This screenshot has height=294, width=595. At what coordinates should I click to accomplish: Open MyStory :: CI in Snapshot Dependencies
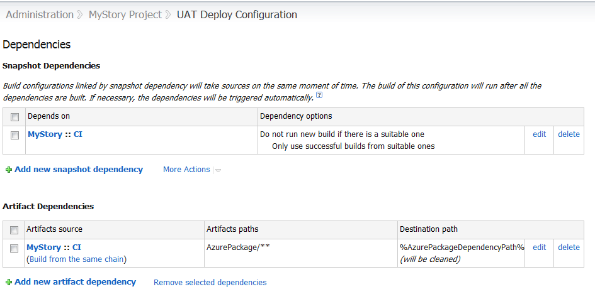55,134
